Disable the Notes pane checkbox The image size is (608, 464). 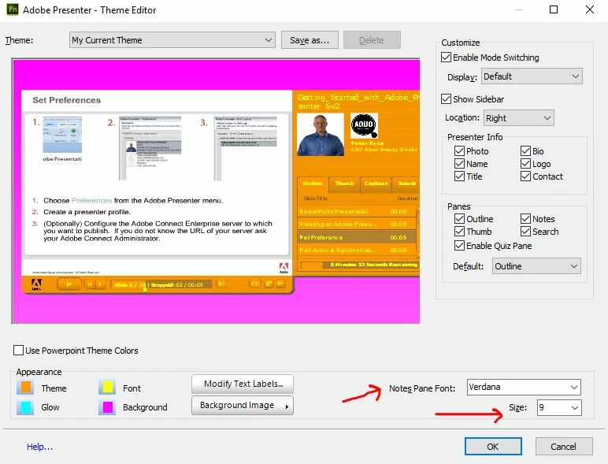(x=525, y=218)
